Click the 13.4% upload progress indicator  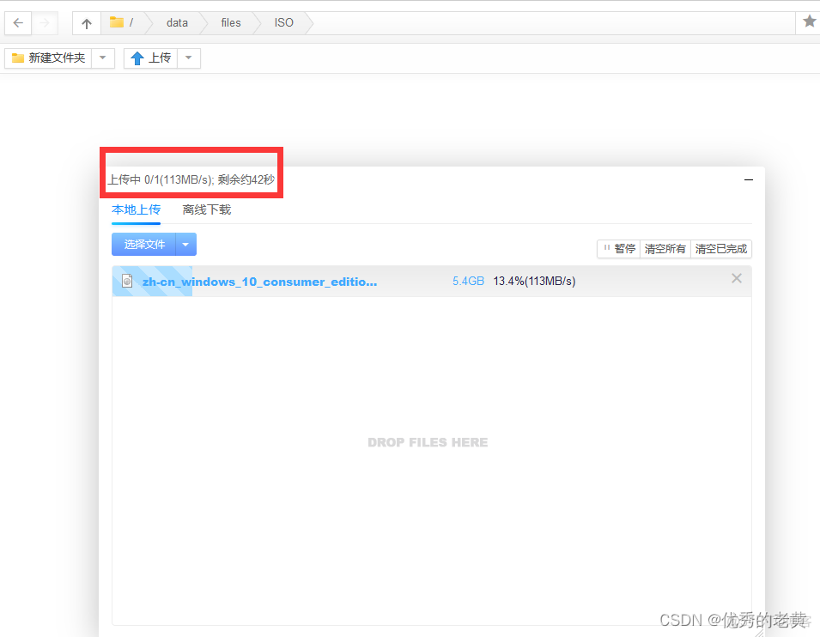coord(533,282)
